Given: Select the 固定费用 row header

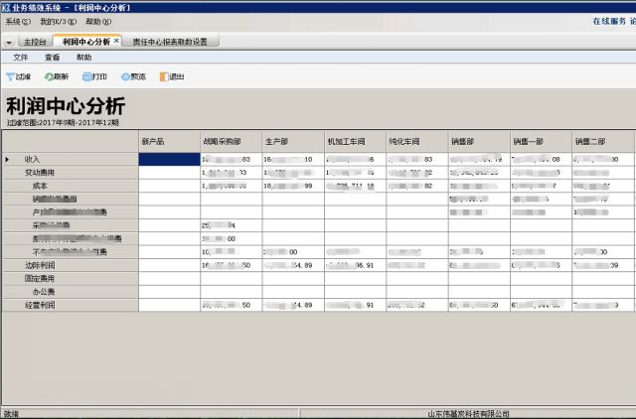Looking at the screenshot, I should (x=71, y=279).
